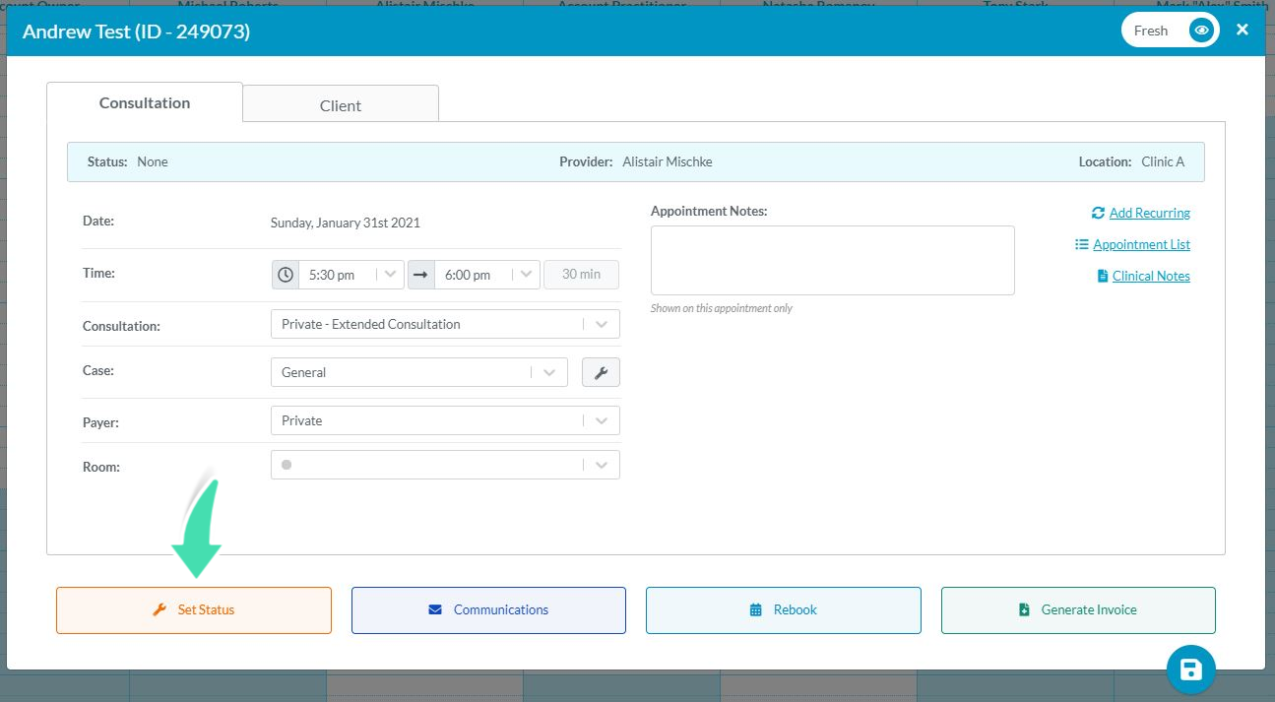Click the dialog title Andrew Test (ID - 249073)
1275x702 pixels.
(x=137, y=32)
